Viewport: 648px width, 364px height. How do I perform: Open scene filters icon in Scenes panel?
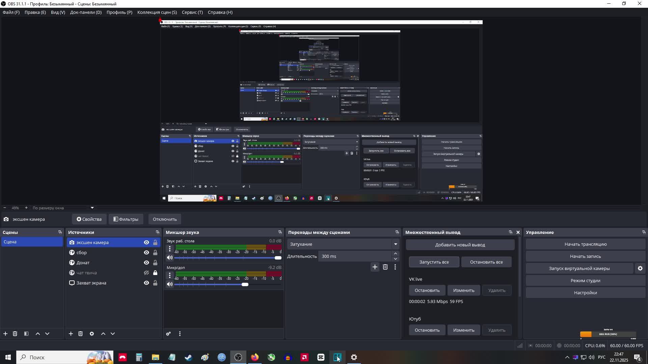coord(26,334)
